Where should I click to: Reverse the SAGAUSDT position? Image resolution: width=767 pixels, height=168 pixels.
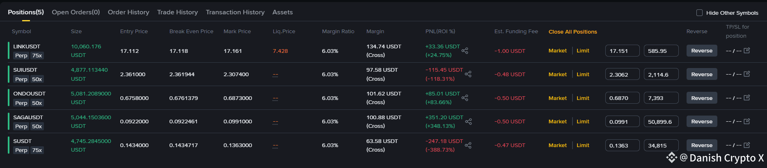coord(702,121)
